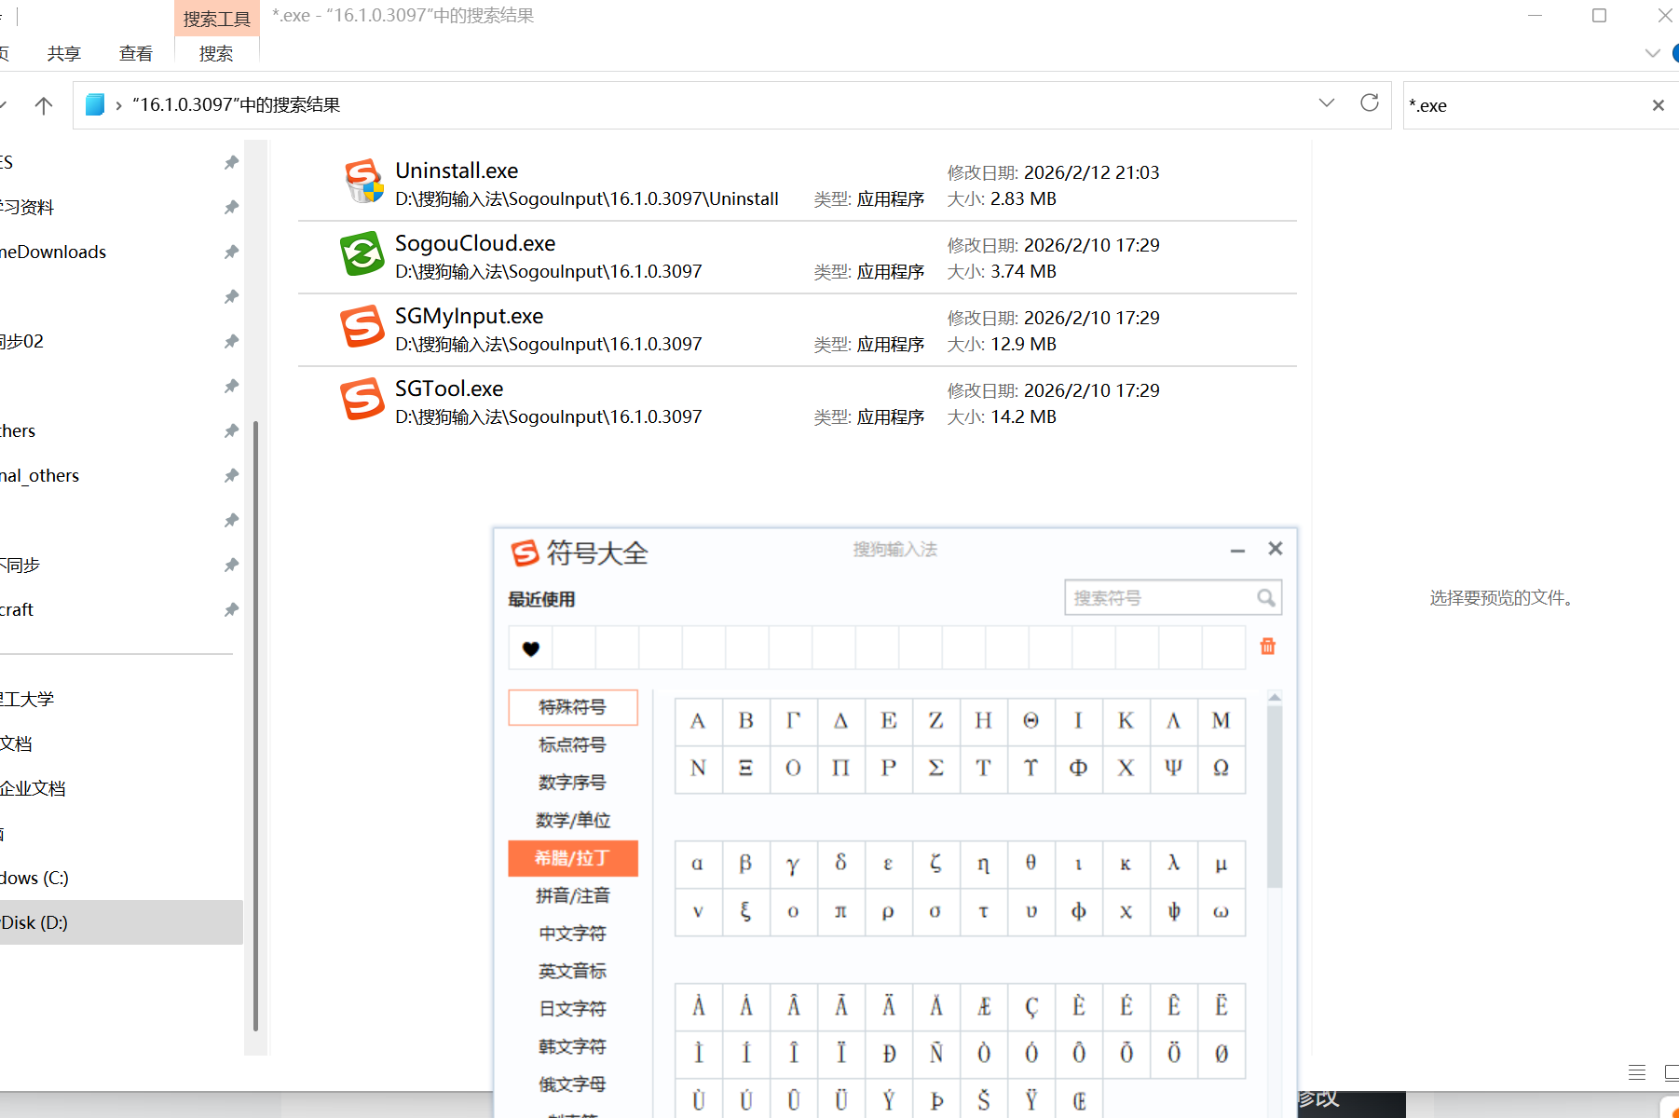
Task: Click the SogouCloud.exe green icon
Action: [362, 254]
